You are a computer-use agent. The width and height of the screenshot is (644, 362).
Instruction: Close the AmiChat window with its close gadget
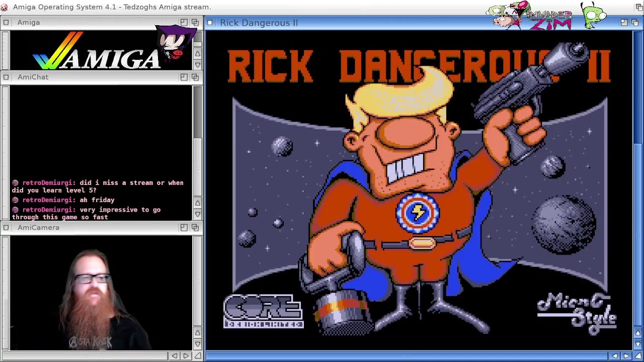tap(6, 77)
